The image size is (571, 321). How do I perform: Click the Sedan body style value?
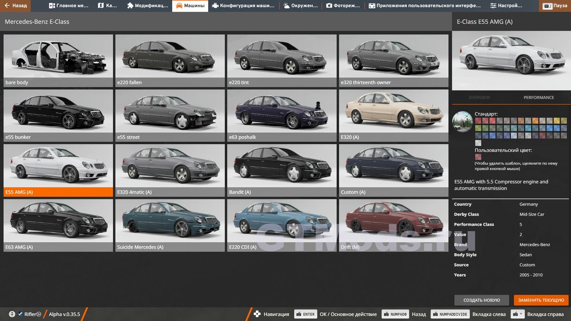[x=526, y=255]
